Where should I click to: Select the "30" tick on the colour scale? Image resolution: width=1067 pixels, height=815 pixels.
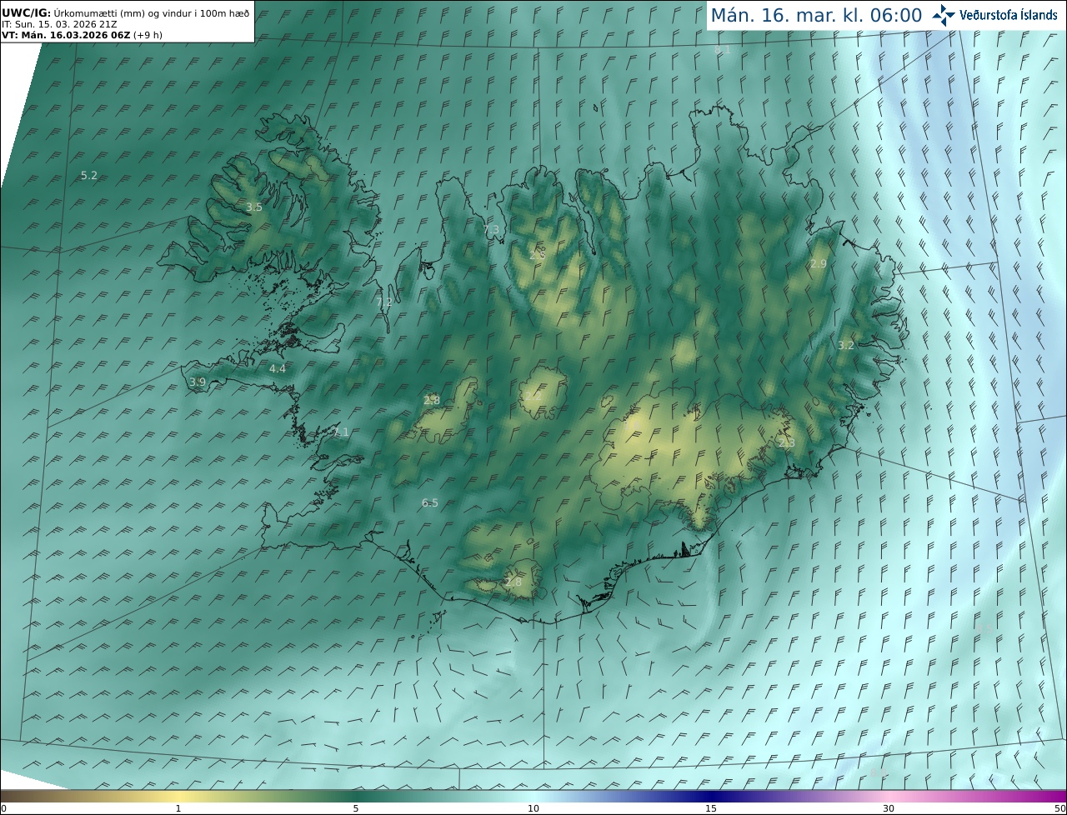tap(889, 809)
